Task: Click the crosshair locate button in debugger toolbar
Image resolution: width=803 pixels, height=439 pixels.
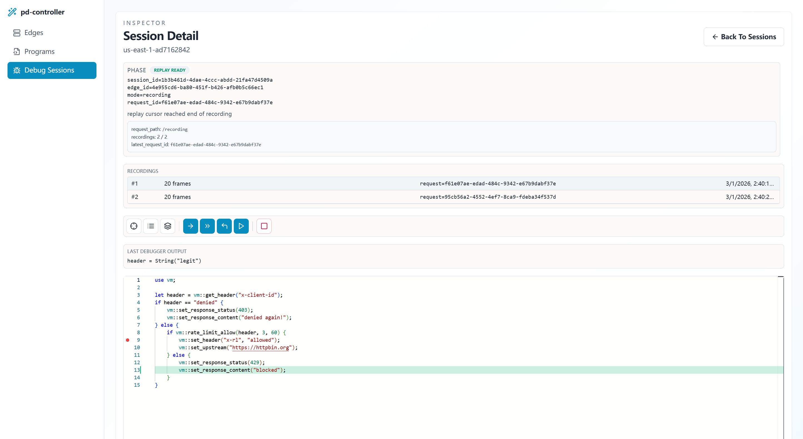Action: 134,226
